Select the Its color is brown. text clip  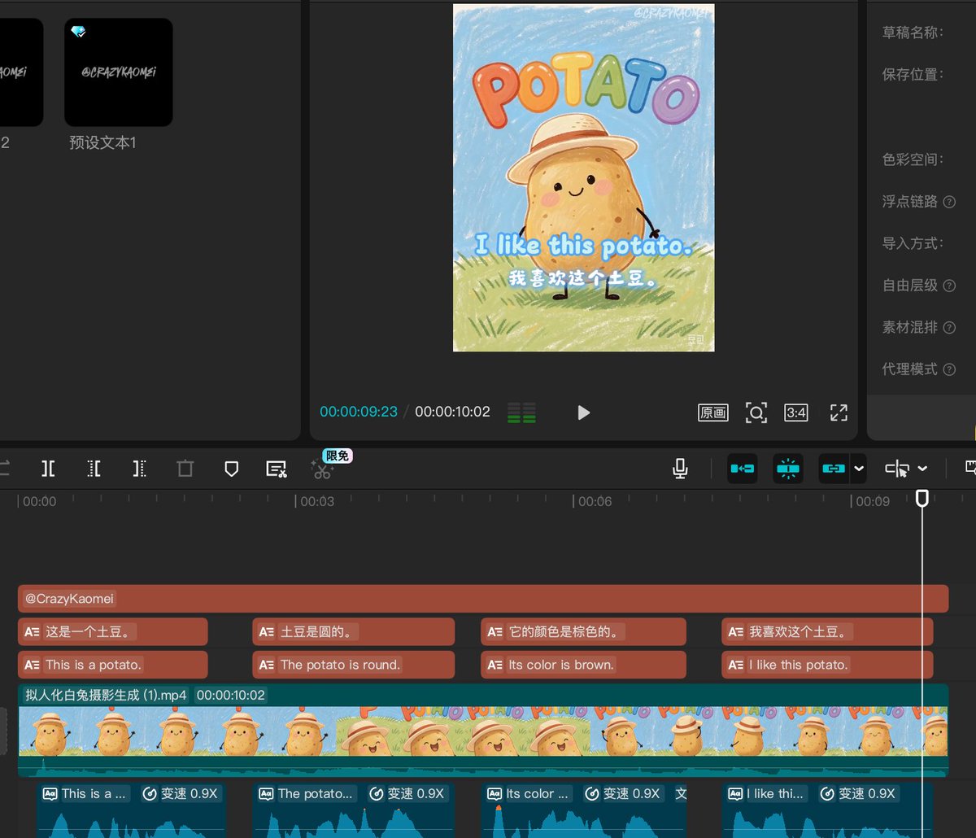[584, 665]
